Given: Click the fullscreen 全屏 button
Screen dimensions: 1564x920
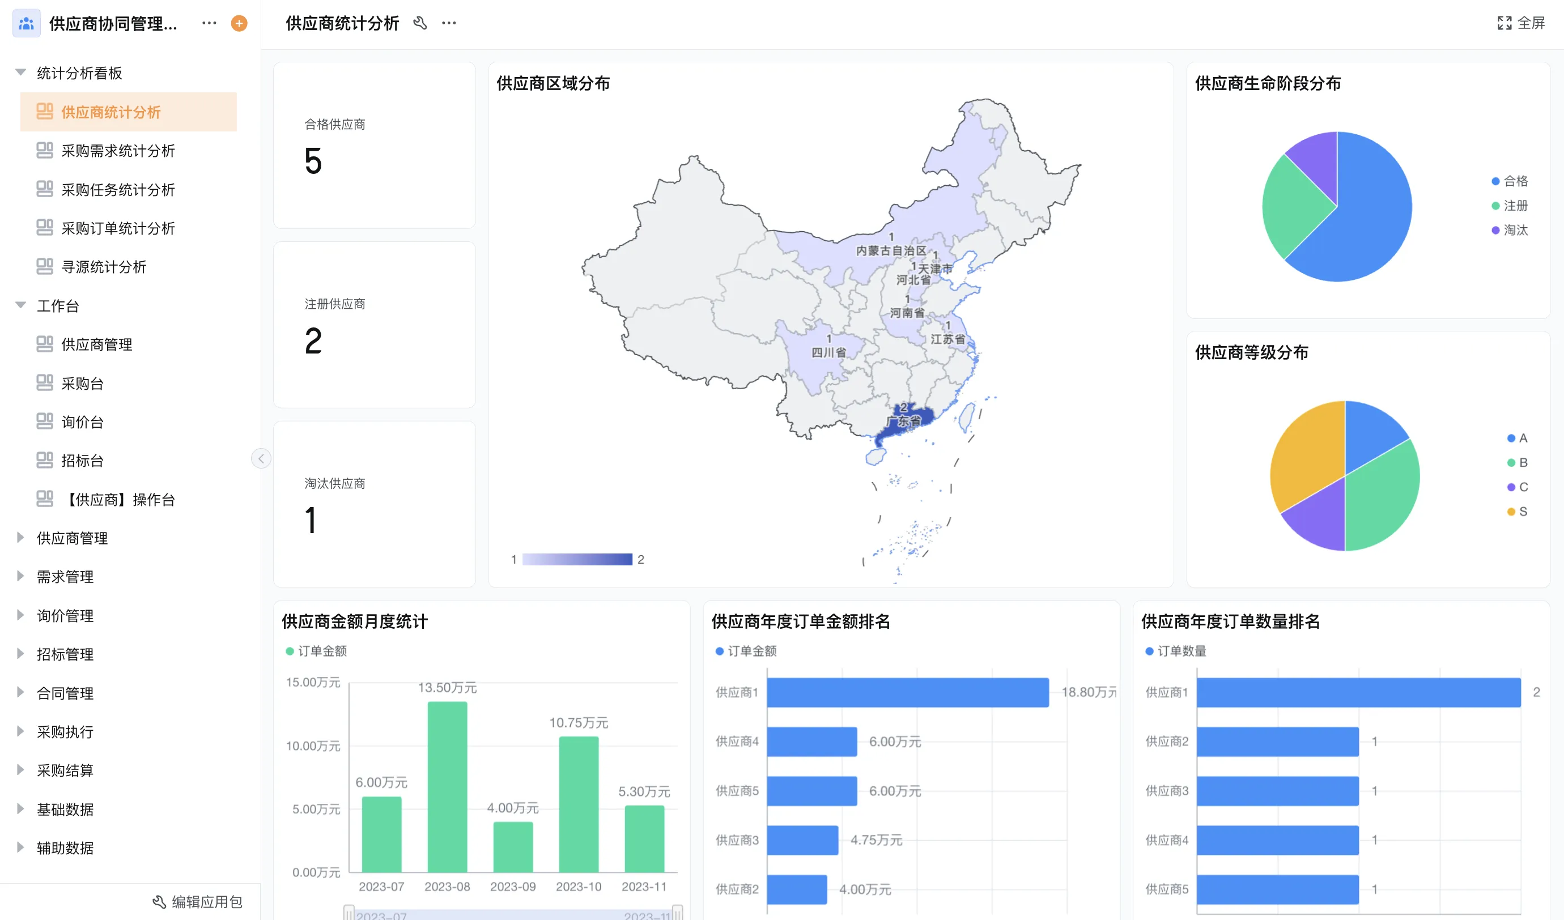Looking at the screenshot, I should (1520, 24).
